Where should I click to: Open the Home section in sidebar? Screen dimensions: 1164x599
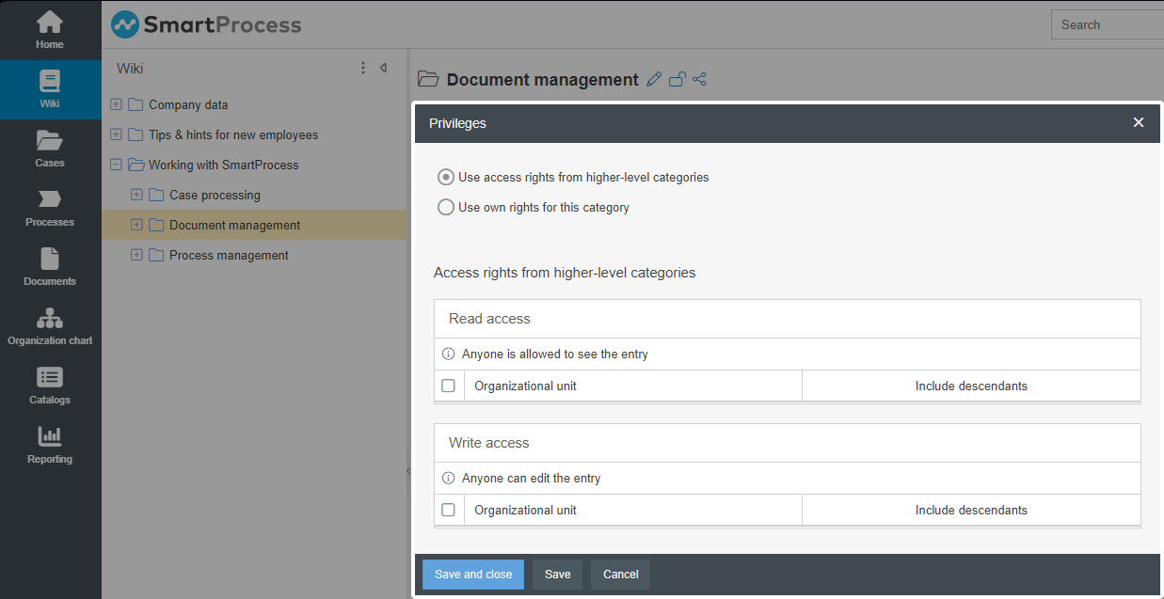[x=50, y=29]
